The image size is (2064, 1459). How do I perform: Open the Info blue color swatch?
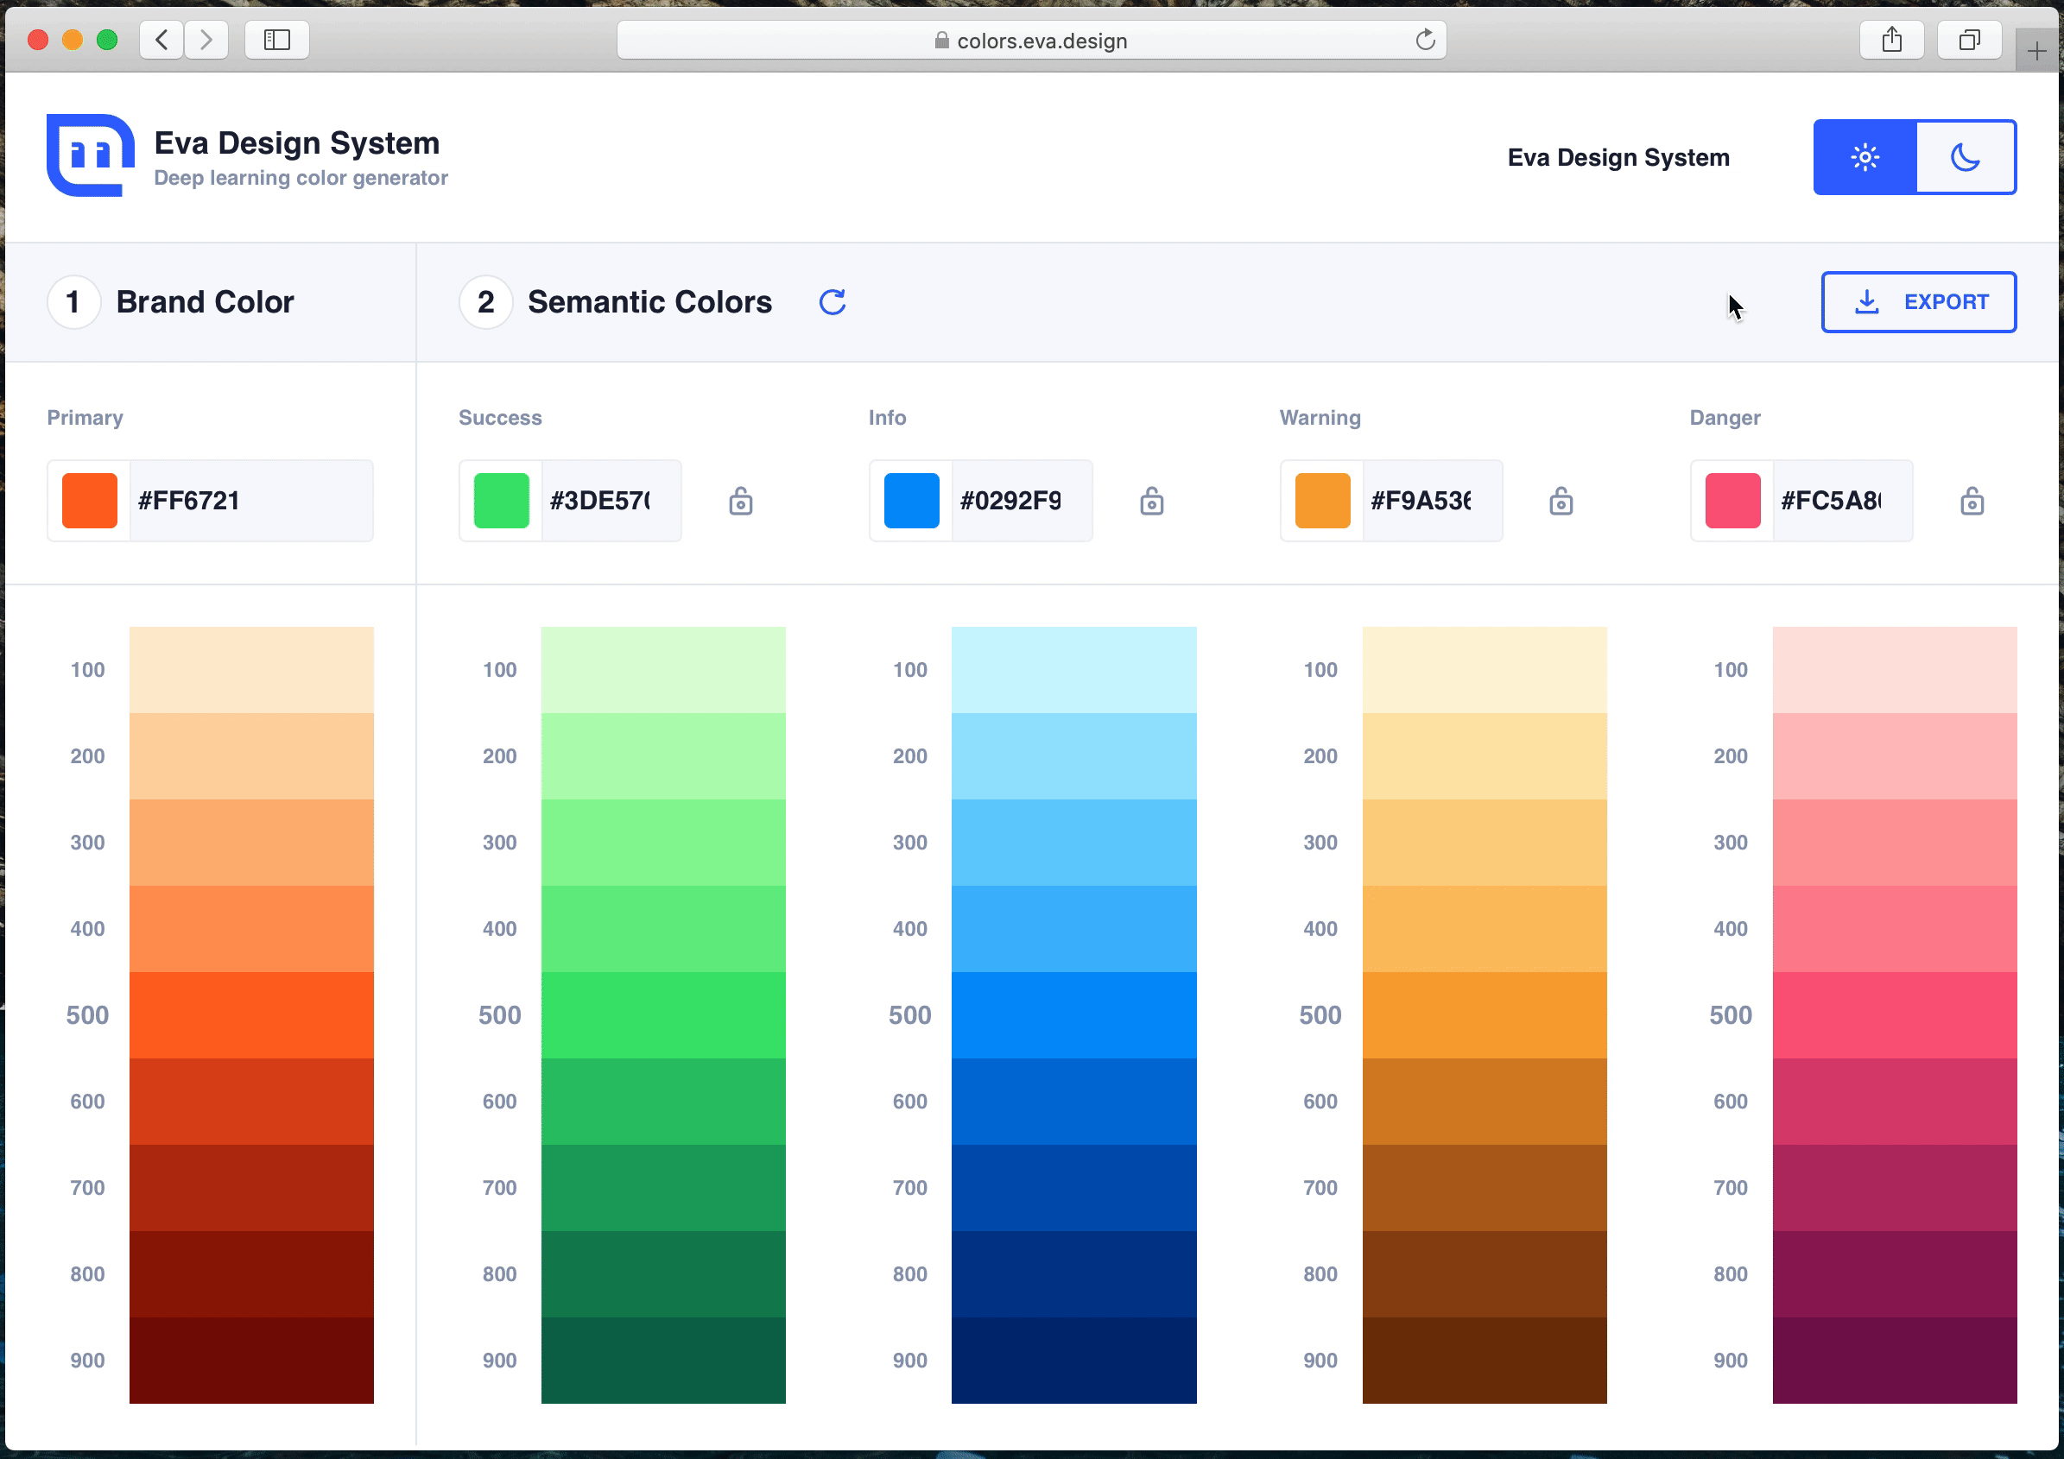(x=912, y=501)
